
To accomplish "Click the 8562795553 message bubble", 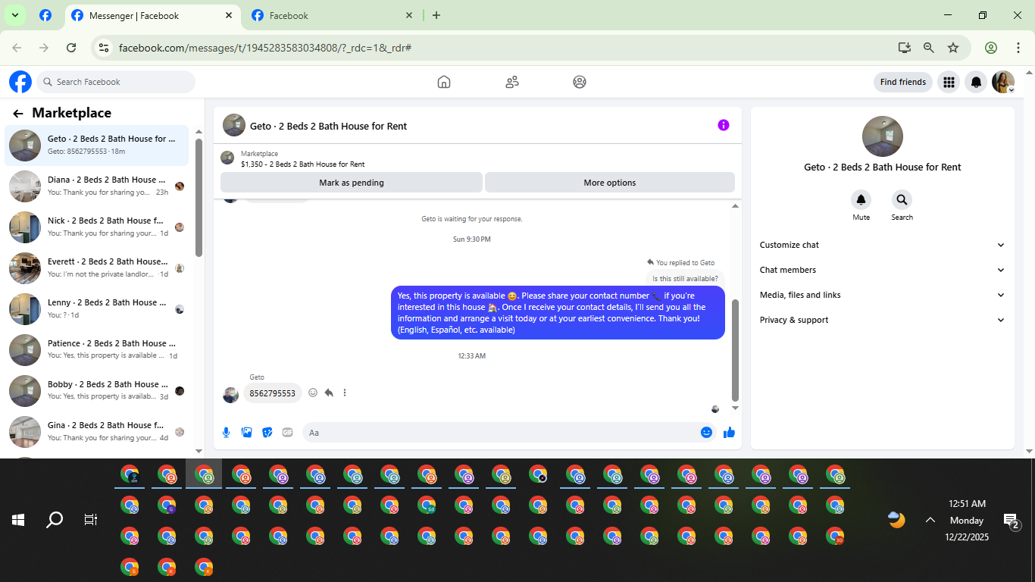I will [273, 393].
